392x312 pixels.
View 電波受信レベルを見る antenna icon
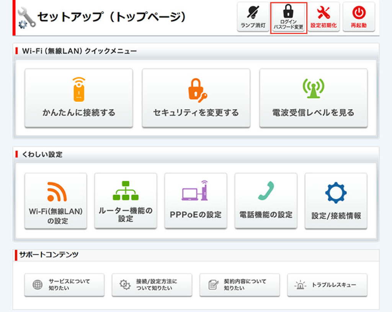[313, 89]
